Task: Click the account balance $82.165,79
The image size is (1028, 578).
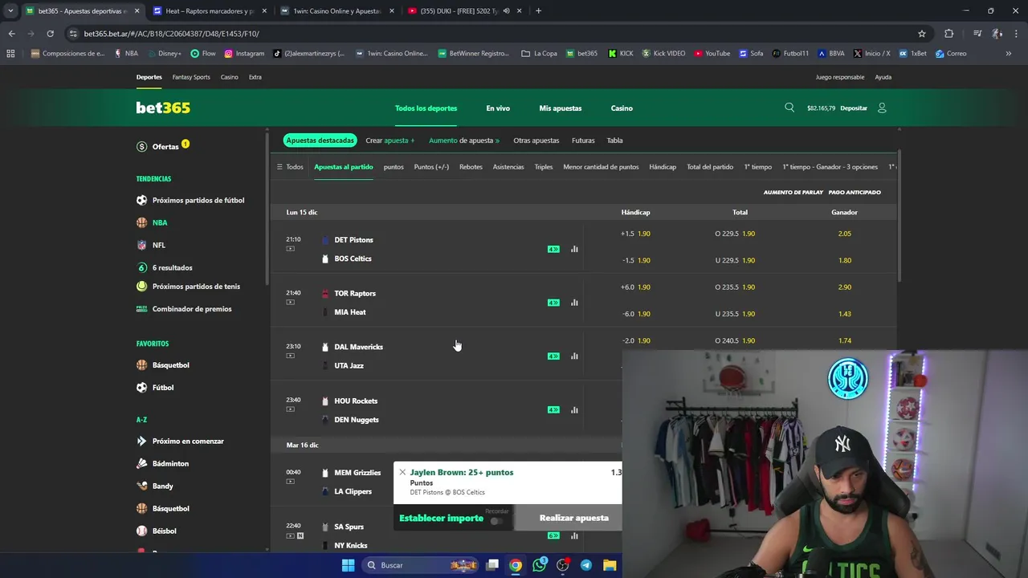Action: click(x=821, y=108)
